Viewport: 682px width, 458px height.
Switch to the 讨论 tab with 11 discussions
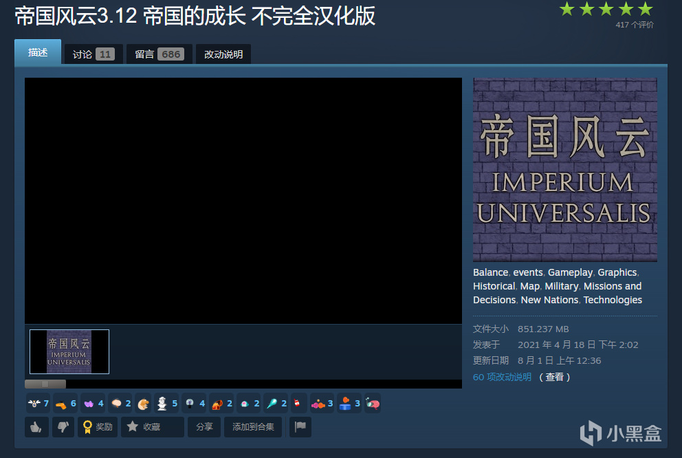93,54
